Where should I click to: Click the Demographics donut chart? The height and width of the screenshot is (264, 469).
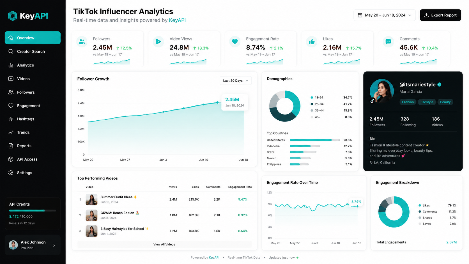(x=285, y=106)
